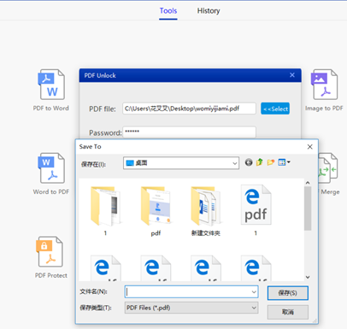Screen dimensions: 347x329
Task: Click the 取消 cancel button
Action: pos(288,312)
